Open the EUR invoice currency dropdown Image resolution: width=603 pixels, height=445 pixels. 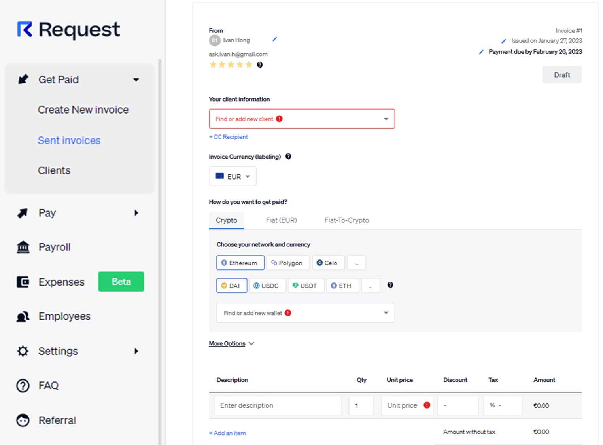[233, 176]
